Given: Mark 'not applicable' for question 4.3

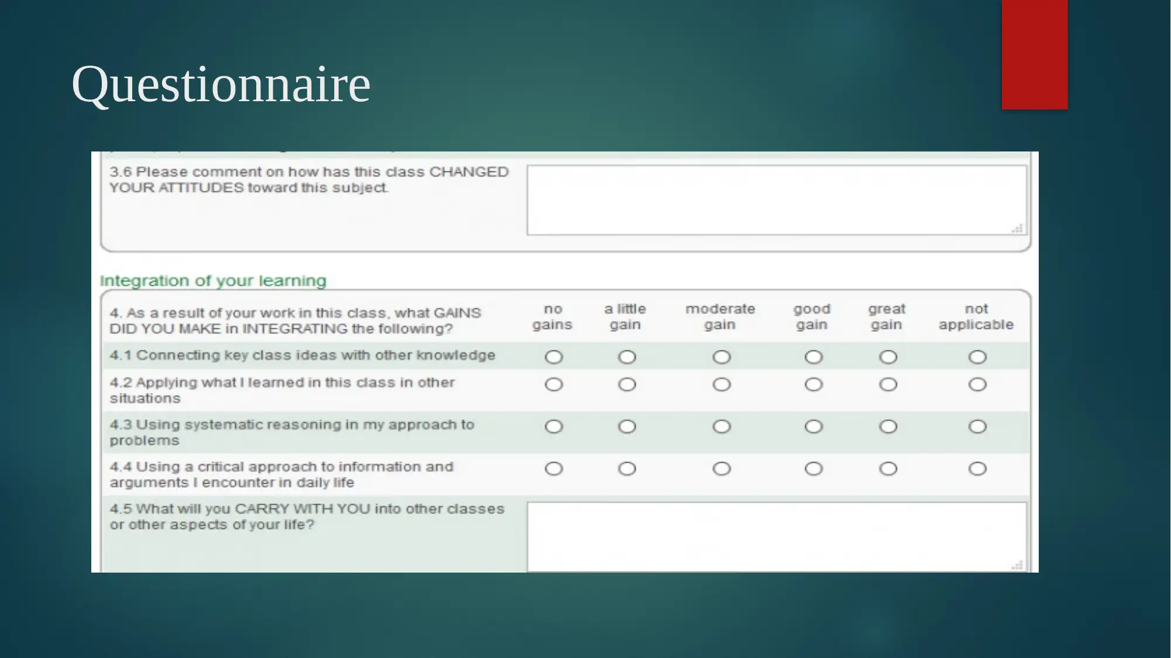Looking at the screenshot, I should [977, 426].
